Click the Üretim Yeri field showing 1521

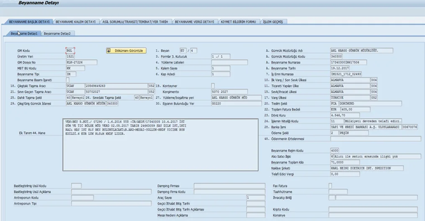pos(70,57)
